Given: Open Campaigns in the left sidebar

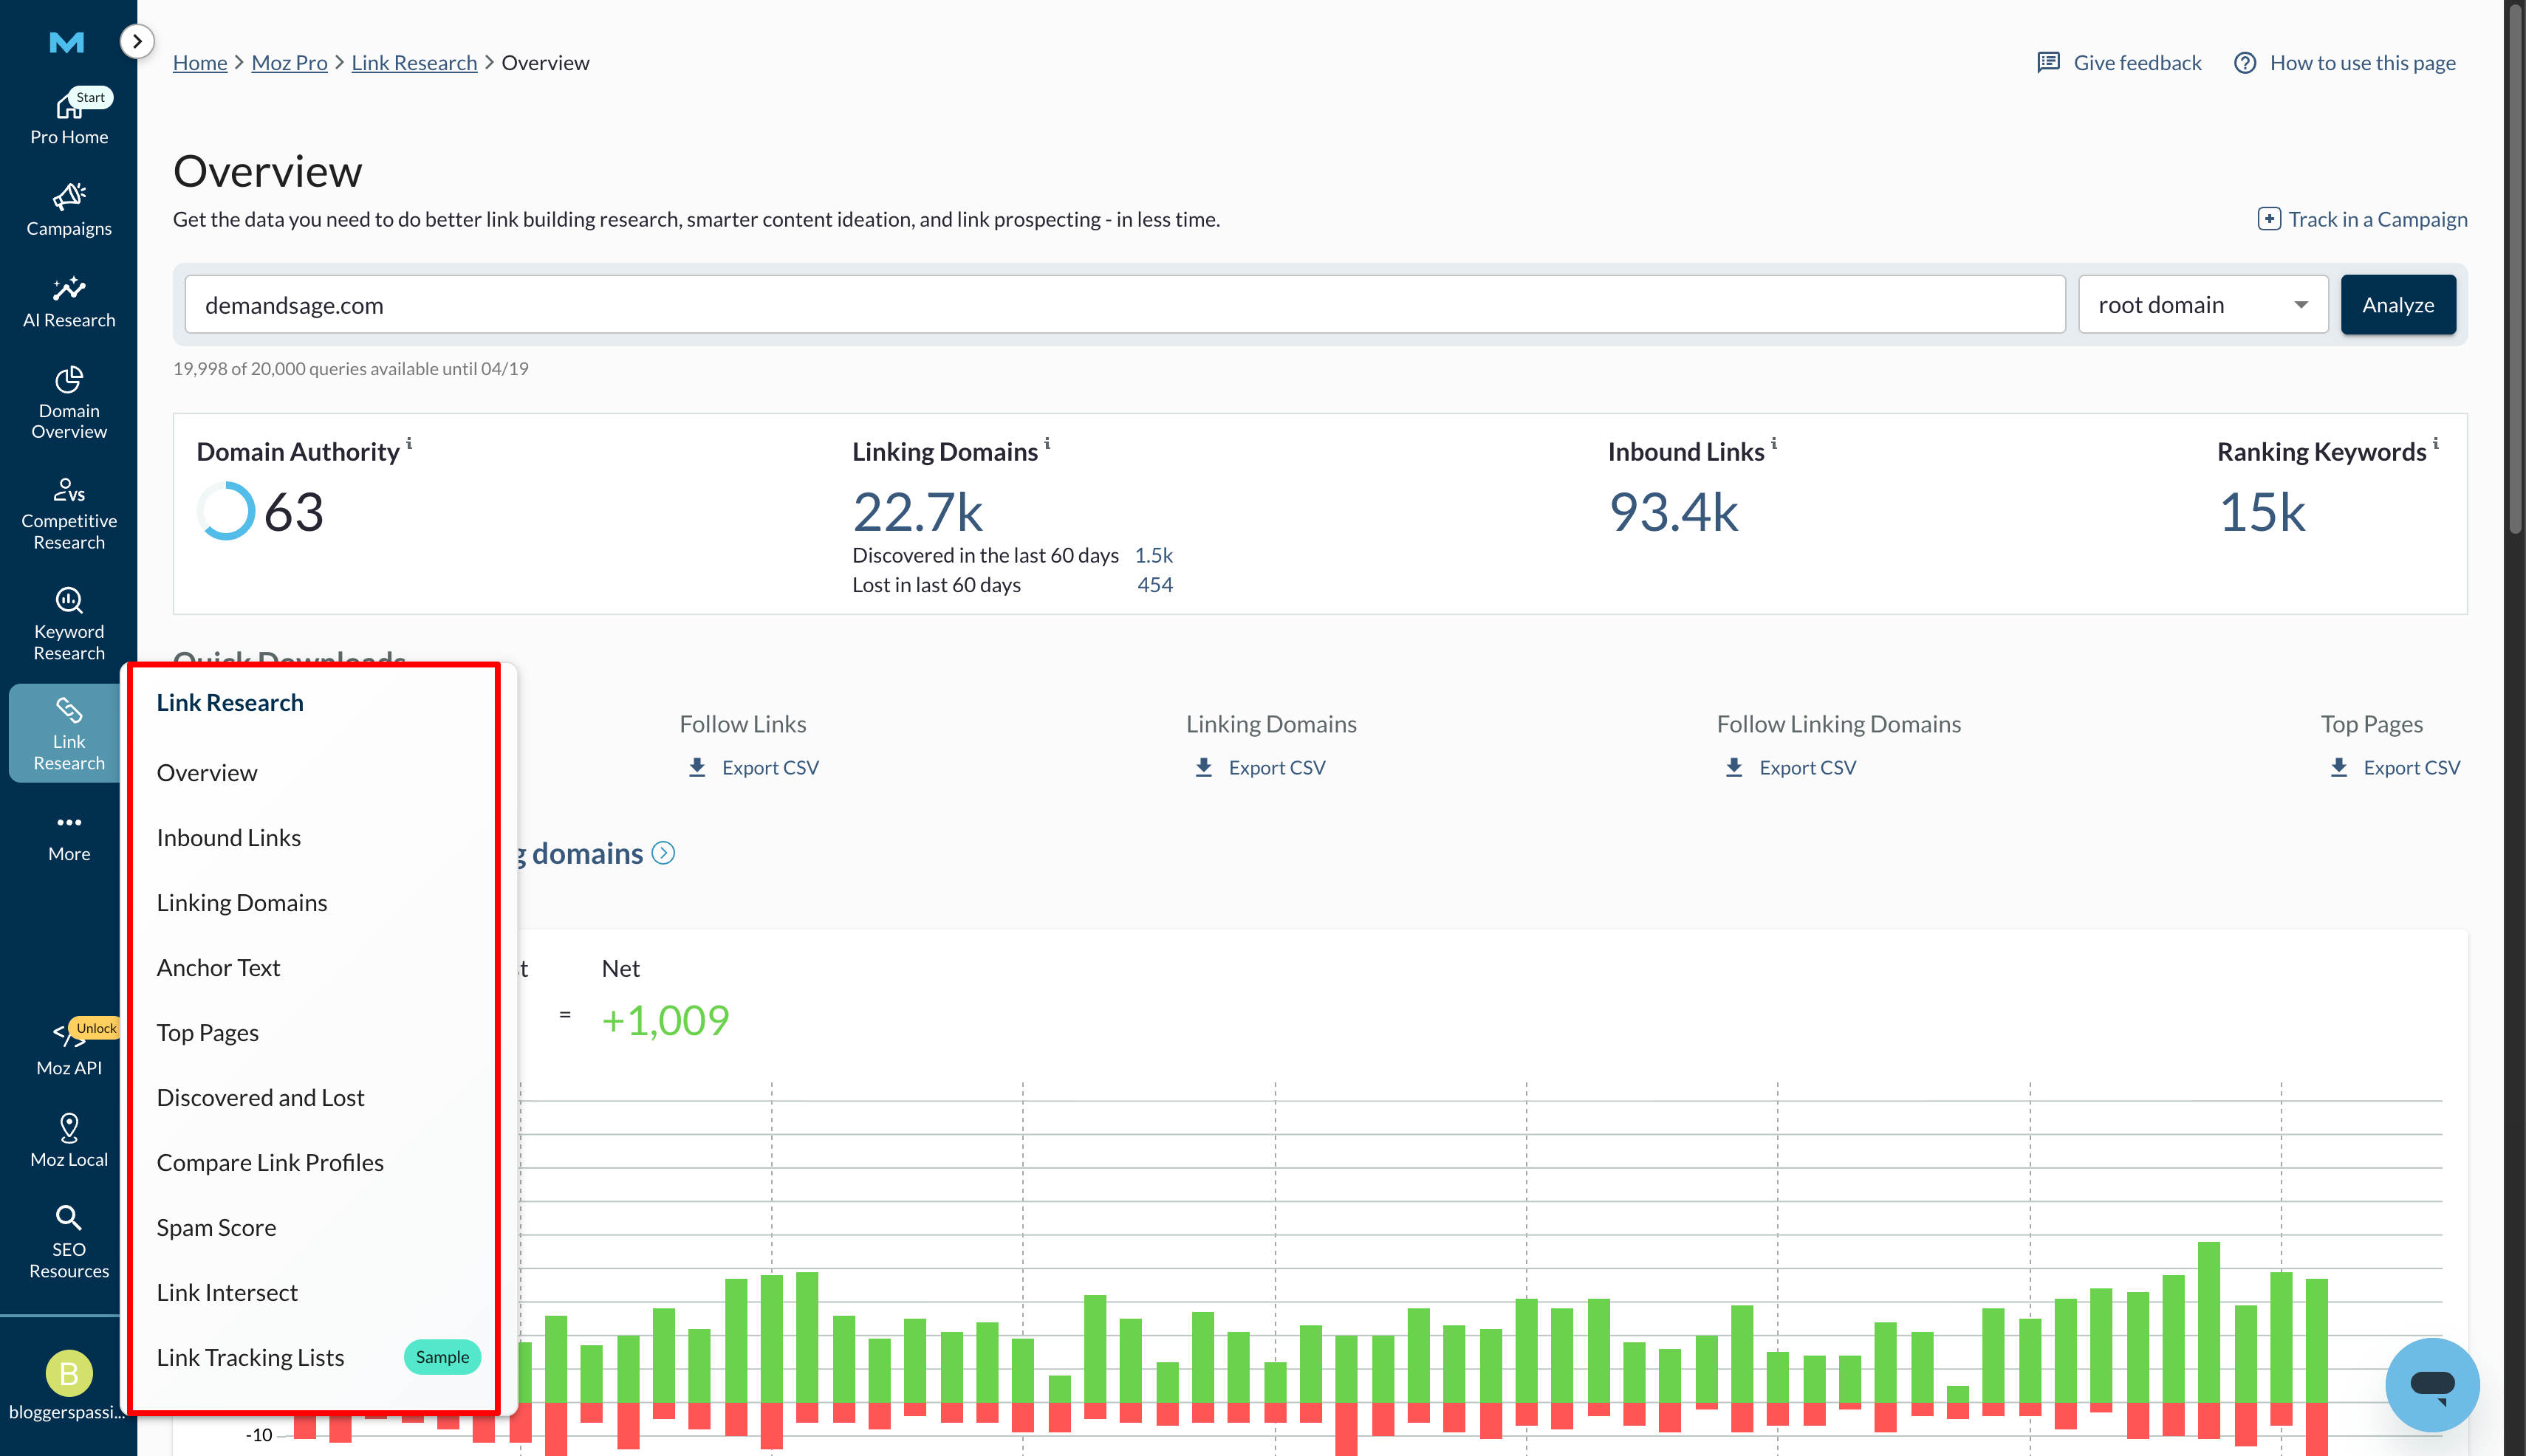Looking at the screenshot, I should (68, 208).
